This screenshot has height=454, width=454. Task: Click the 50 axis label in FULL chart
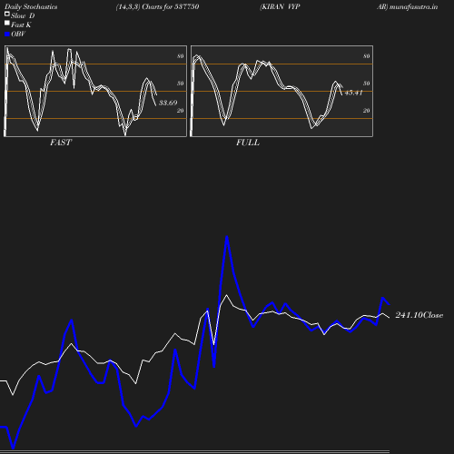point(367,84)
